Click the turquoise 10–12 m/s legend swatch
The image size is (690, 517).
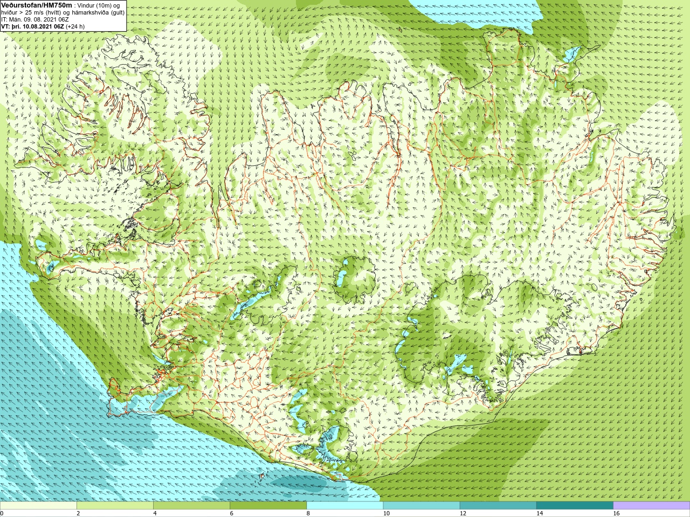click(x=422, y=506)
